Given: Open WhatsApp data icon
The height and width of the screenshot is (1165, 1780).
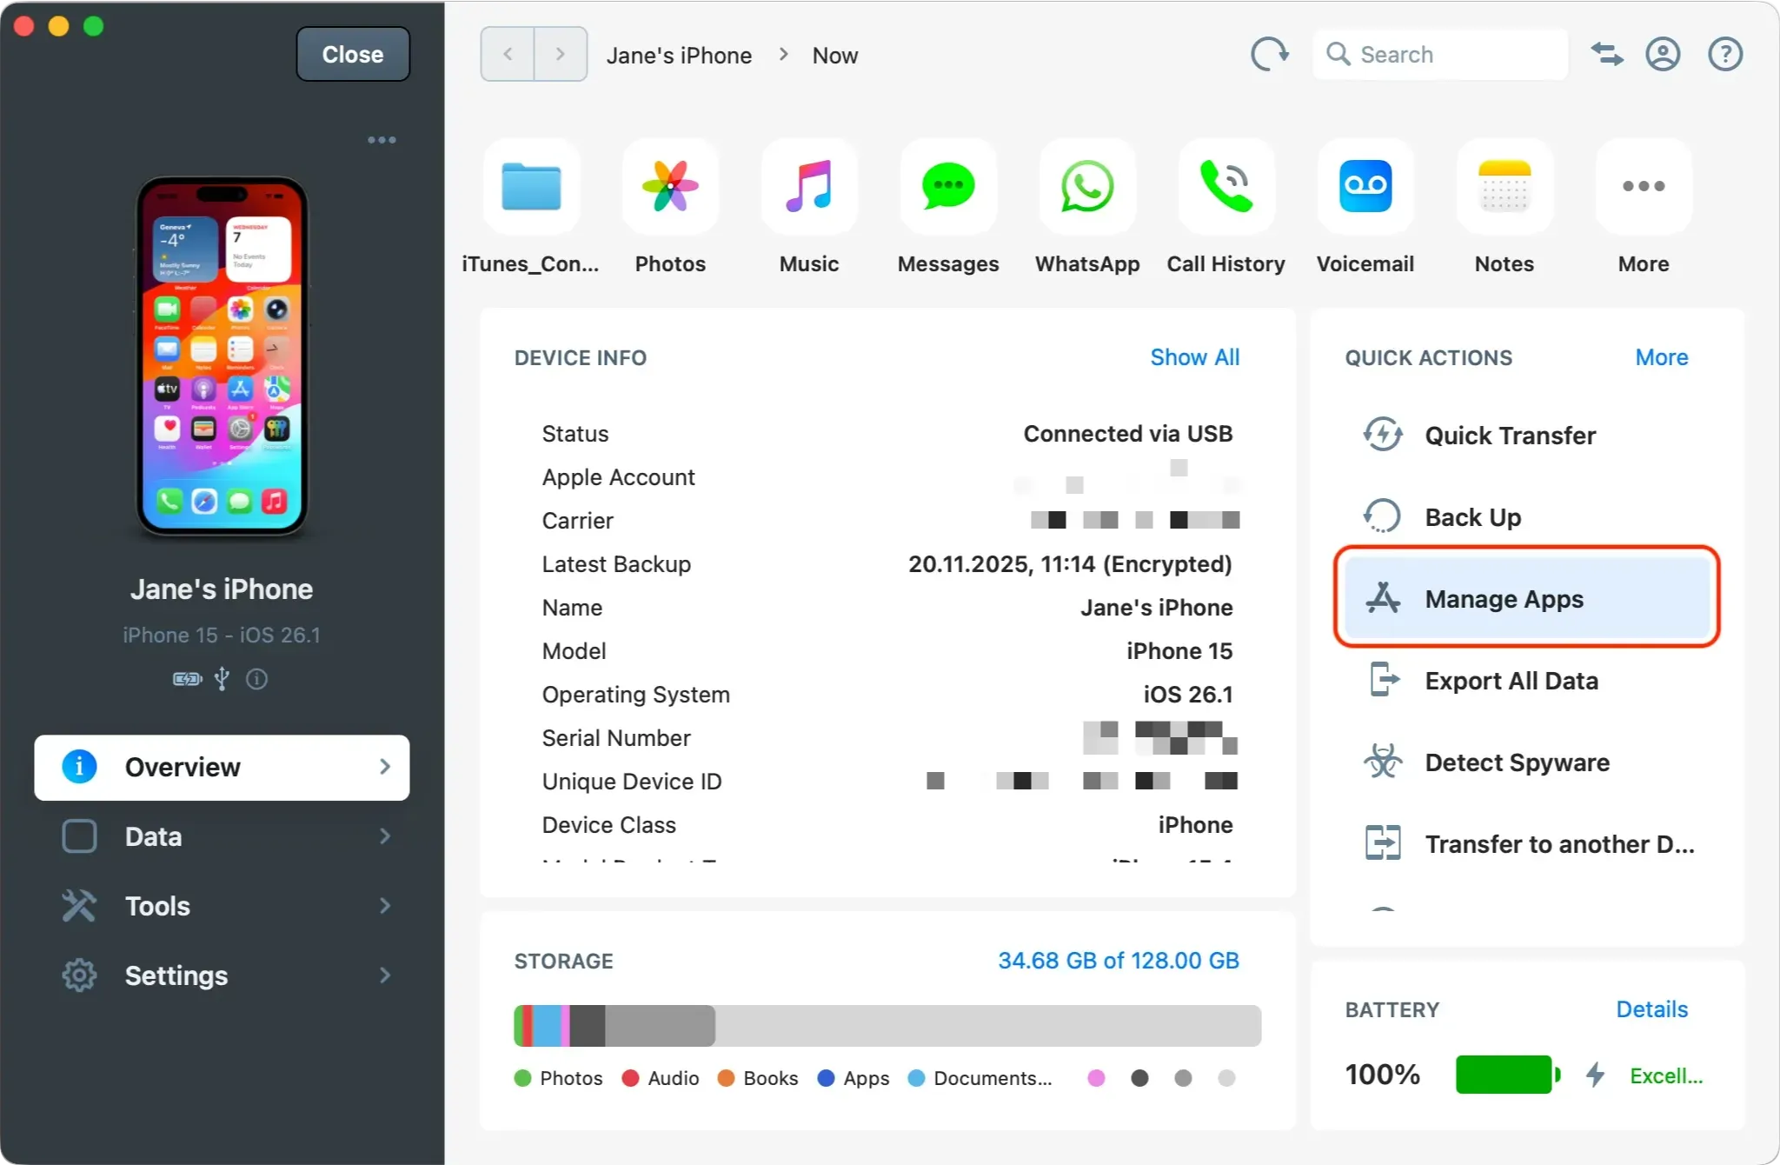Looking at the screenshot, I should point(1086,187).
